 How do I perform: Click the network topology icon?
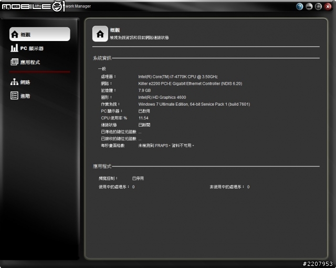14,82
